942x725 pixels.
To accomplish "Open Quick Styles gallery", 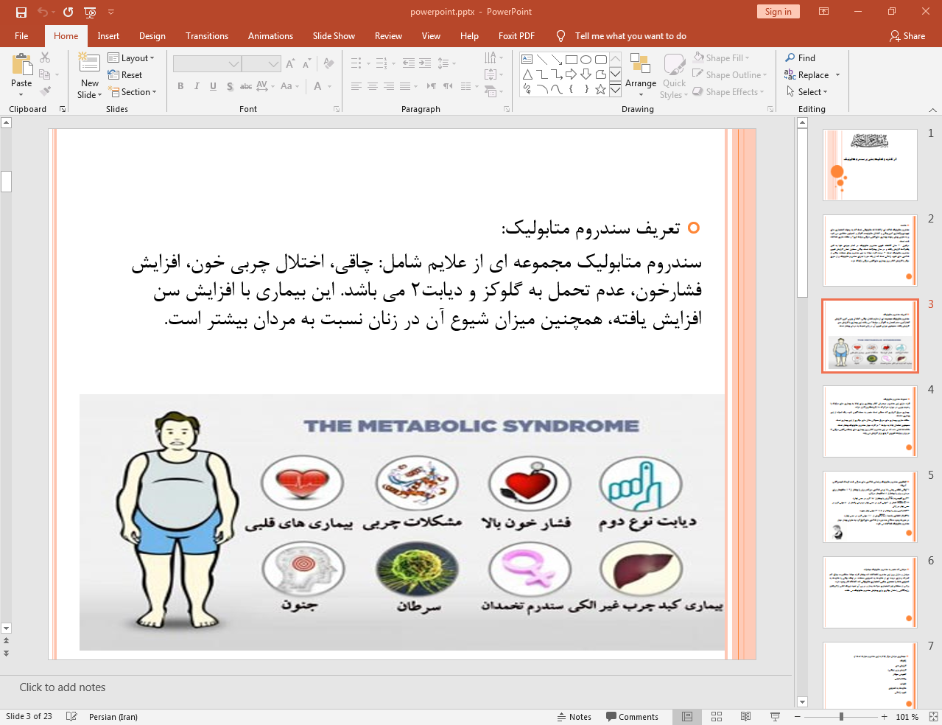I will pos(674,75).
